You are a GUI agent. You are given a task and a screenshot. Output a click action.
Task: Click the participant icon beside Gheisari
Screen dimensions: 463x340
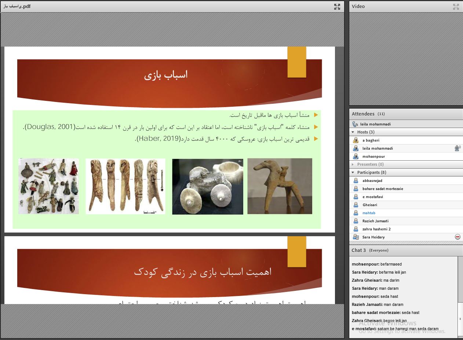356,205
